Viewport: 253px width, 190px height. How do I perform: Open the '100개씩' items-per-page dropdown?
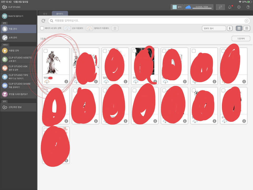click(x=241, y=39)
